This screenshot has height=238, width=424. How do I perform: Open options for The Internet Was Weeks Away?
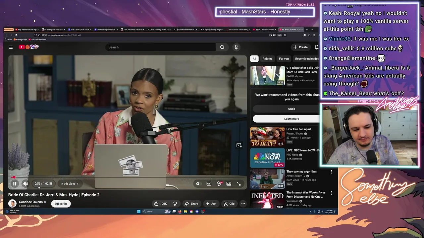(331, 193)
